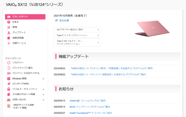
Task: Open the VAIOオリジナルSIM サポート情報 link
Action: pos(24,106)
